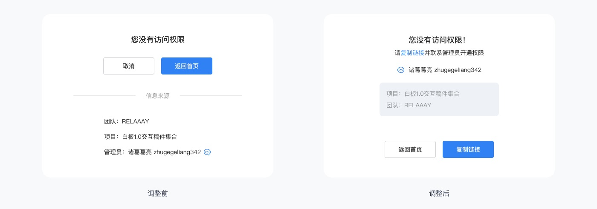
Task: Click zhugegeliang342 username in the 管理员 row
Action: pyautogui.click(x=177, y=152)
